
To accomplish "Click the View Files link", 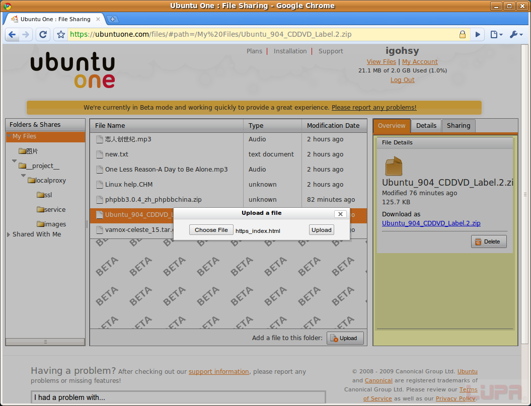I will tap(382, 61).
